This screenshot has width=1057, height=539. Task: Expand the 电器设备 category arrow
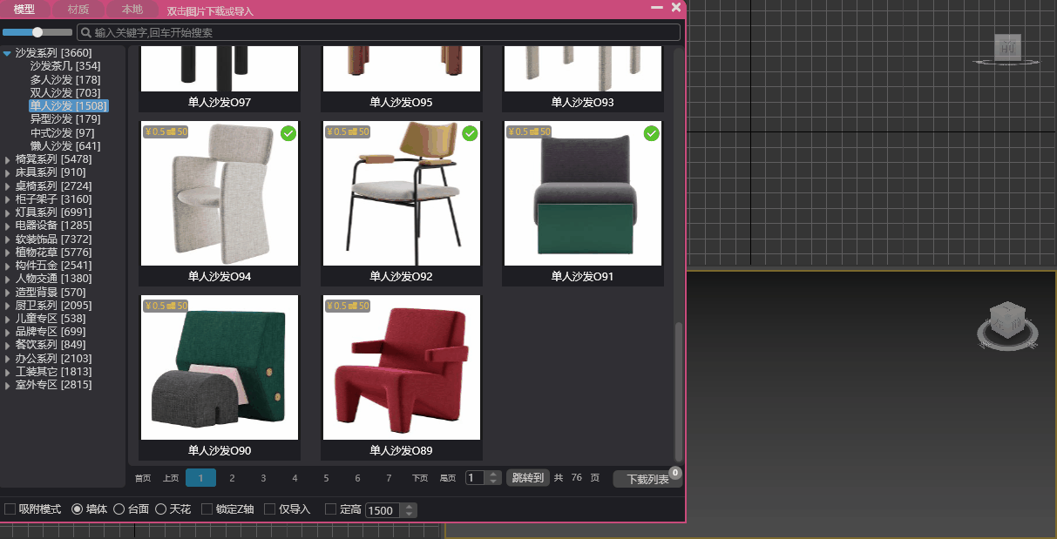tap(8, 226)
